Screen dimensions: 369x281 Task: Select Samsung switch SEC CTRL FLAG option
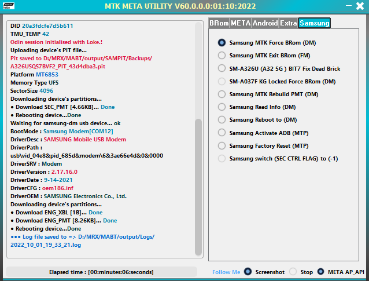pos(278,158)
